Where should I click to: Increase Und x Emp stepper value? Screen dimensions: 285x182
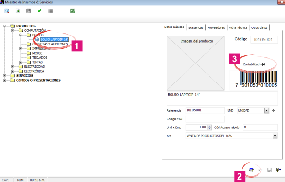tap(209, 126)
